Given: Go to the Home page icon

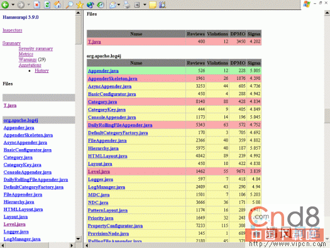Looking at the screenshot, I should point(57,4).
